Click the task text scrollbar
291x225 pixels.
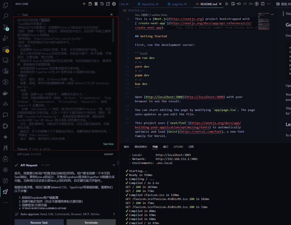[113, 30]
